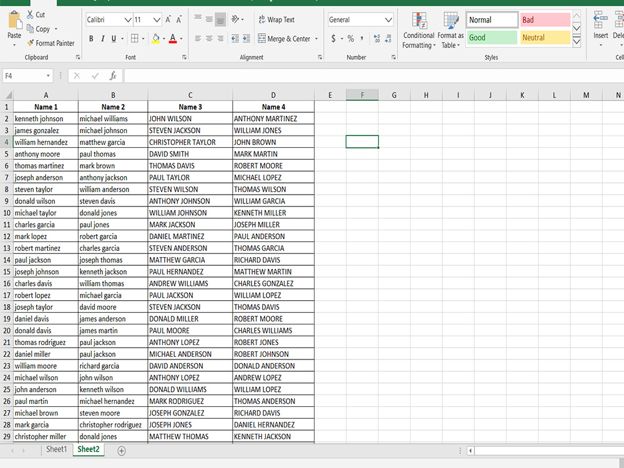
Task: Apply the Normal cell style
Action: pos(492,20)
